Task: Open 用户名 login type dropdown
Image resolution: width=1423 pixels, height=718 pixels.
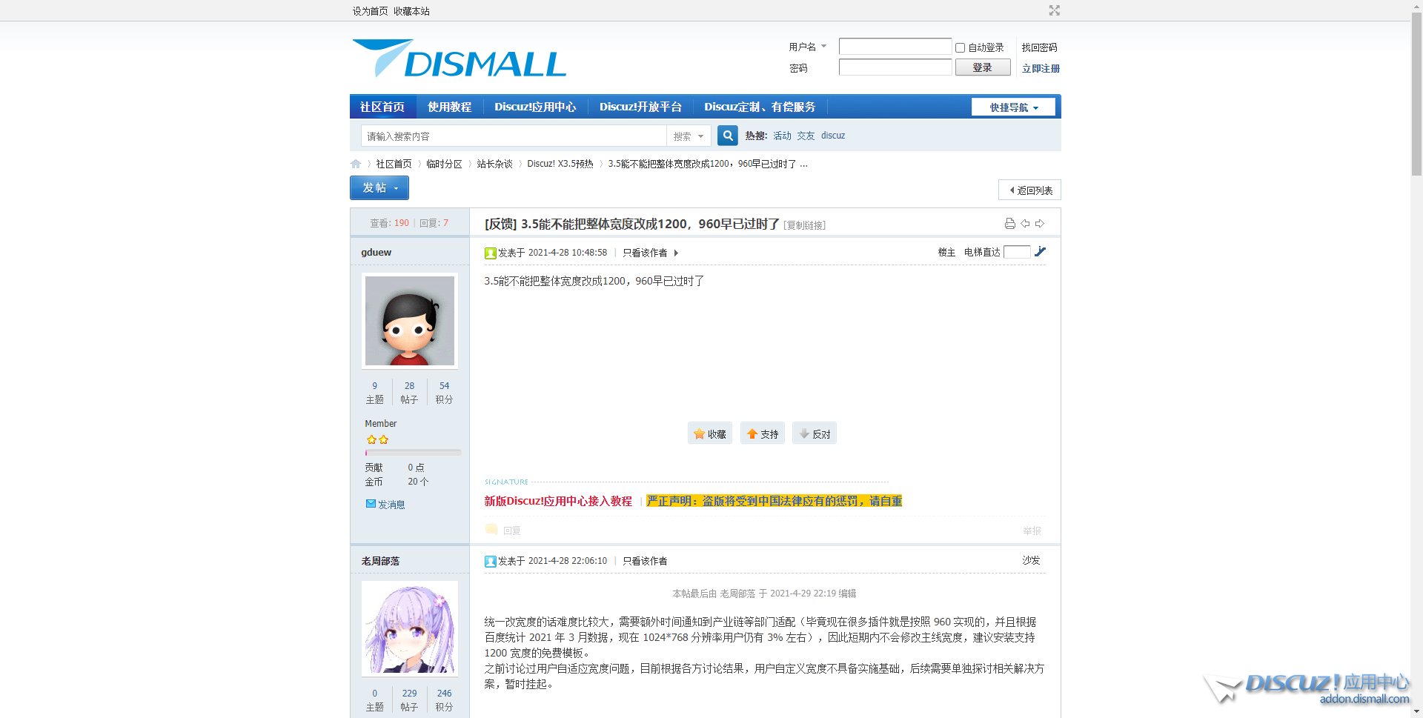Action: (x=808, y=47)
